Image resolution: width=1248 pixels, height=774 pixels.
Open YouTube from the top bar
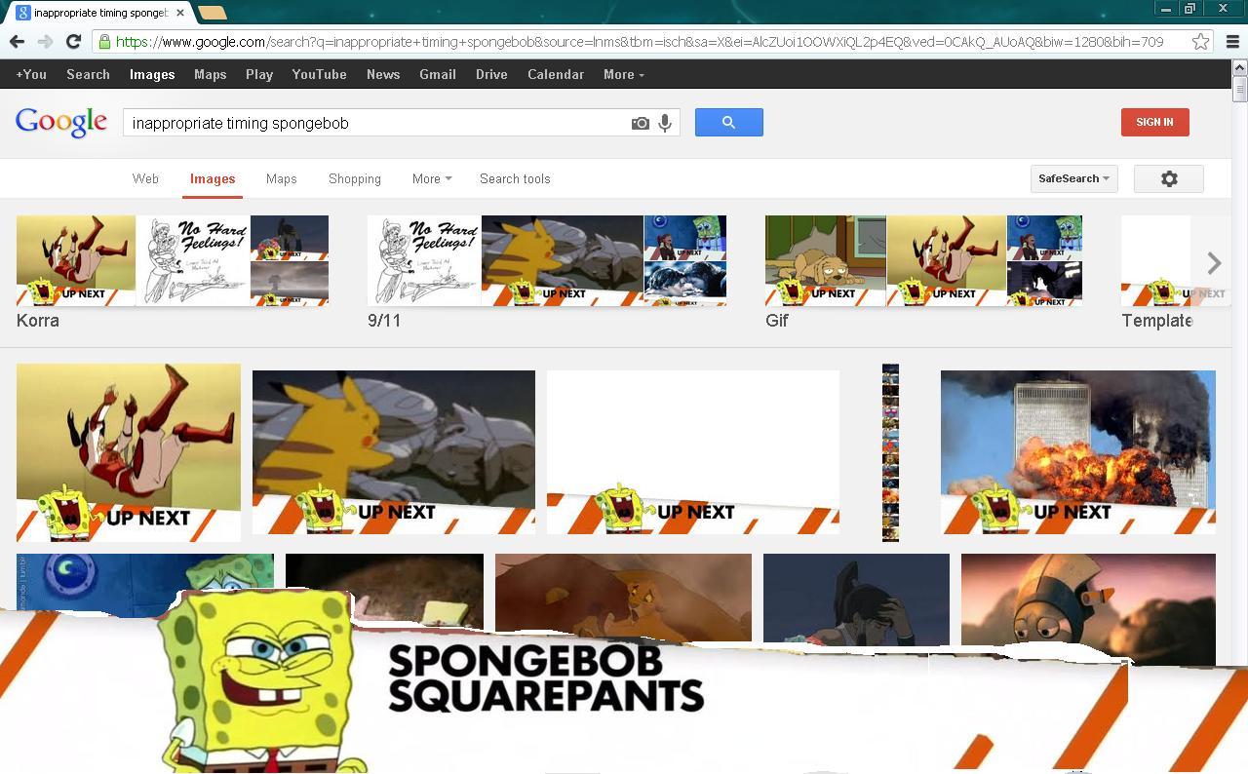[319, 74]
